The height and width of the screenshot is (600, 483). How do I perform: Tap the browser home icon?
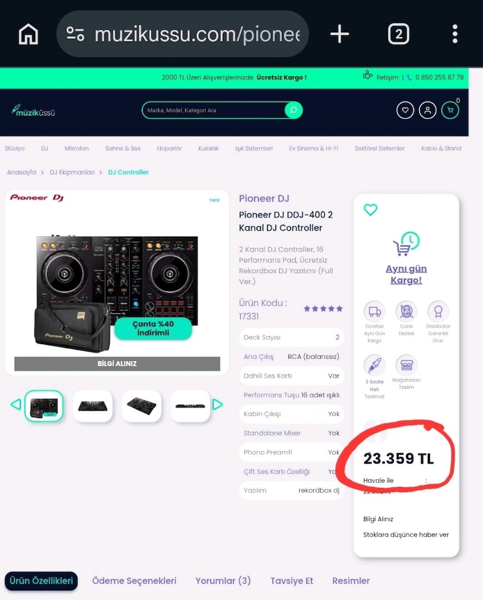point(28,33)
